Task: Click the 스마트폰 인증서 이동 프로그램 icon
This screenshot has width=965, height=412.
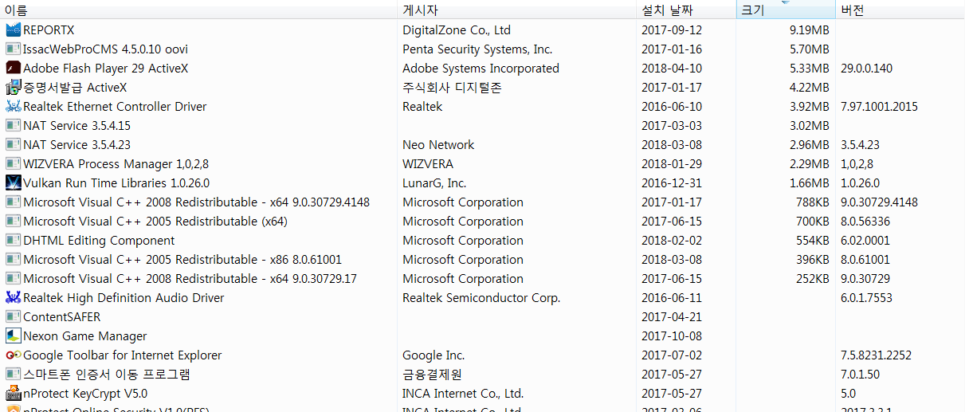Action: [13, 375]
